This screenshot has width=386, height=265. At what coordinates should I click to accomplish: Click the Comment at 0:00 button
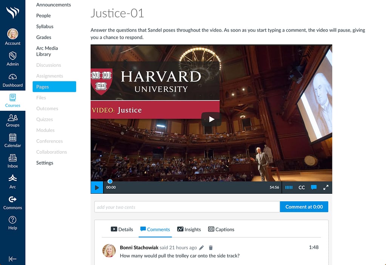pyautogui.click(x=304, y=207)
